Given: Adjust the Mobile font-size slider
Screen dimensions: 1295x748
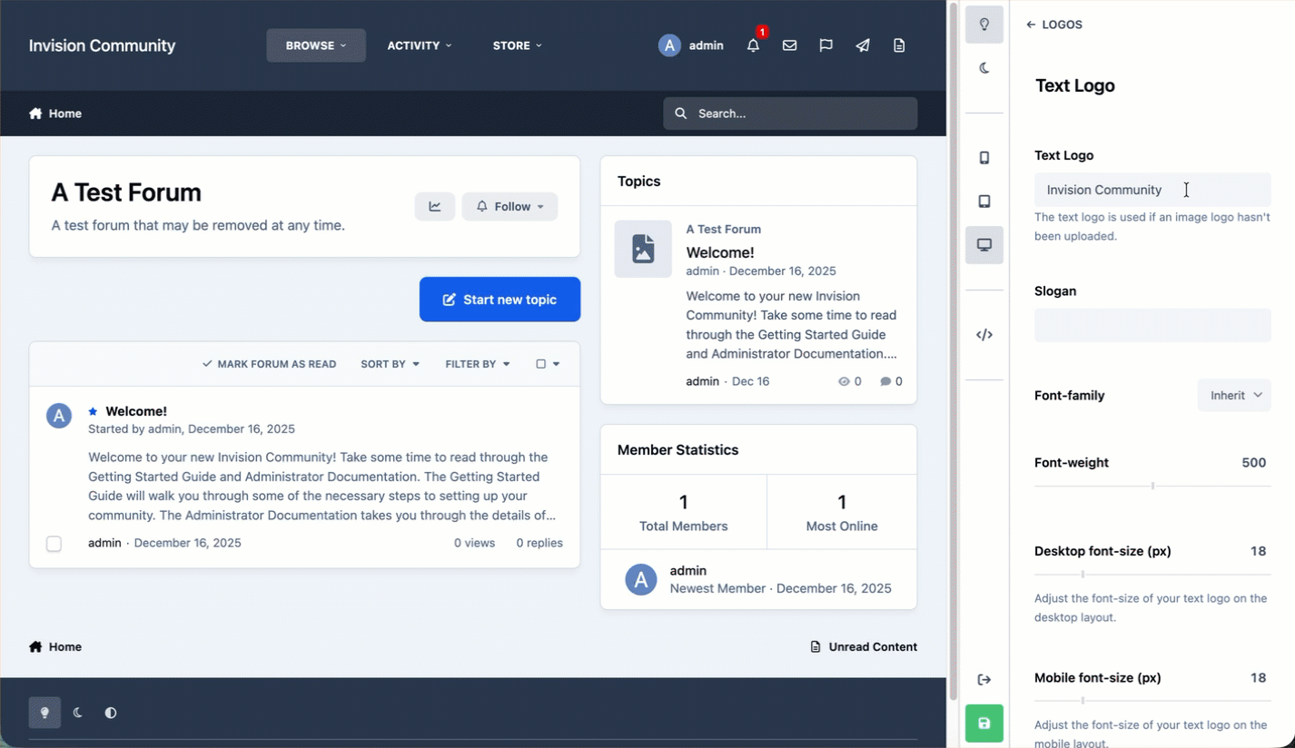Looking at the screenshot, I should pos(1152,700).
